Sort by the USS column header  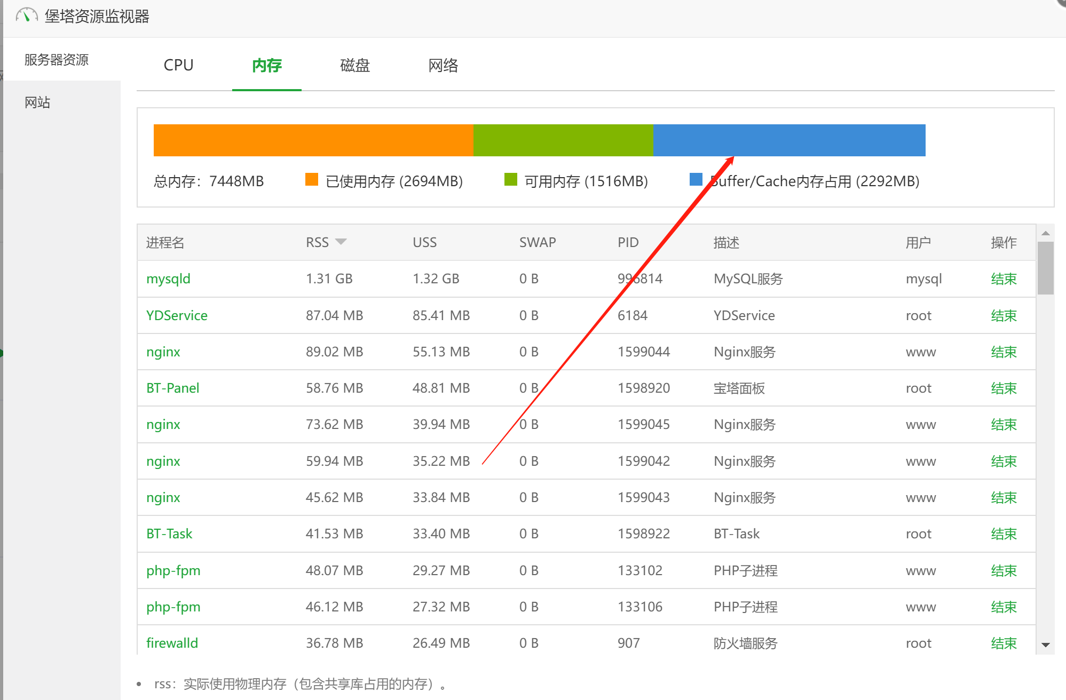click(424, 243)
